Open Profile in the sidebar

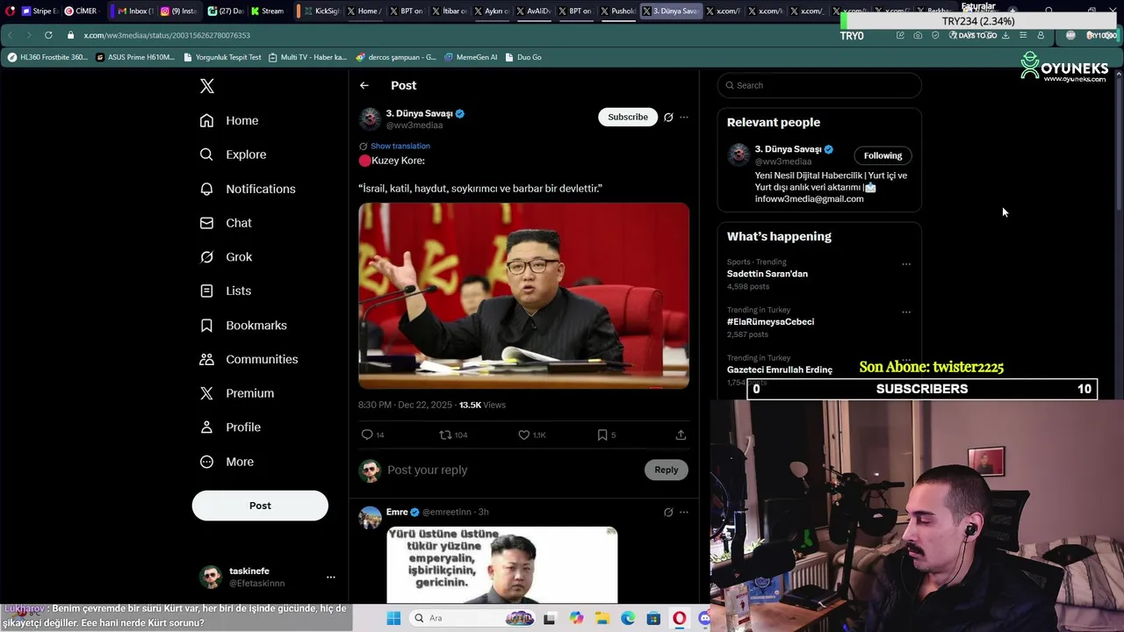[x=229, y=427]
